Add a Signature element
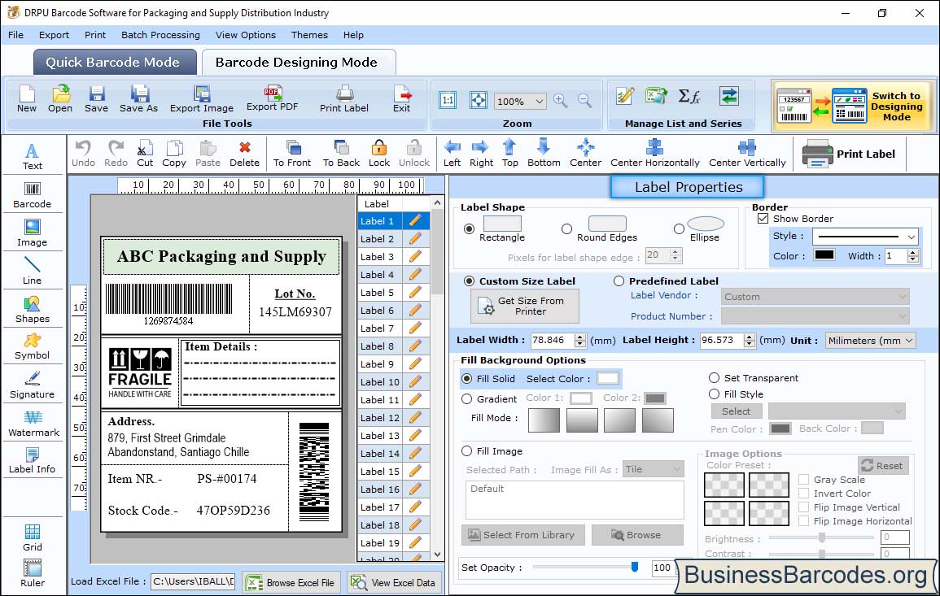The image size is (940, 596). [x=33, y=385]
